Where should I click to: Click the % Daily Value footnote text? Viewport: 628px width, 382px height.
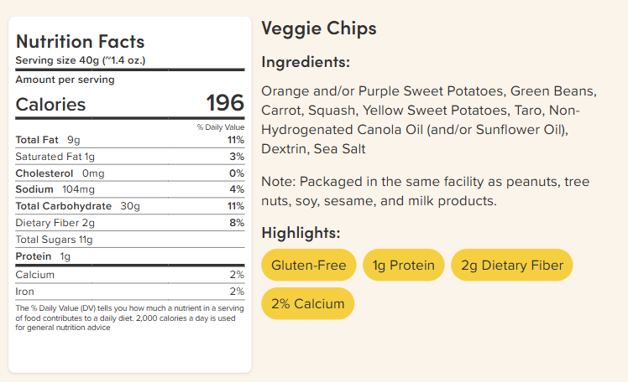129,317
